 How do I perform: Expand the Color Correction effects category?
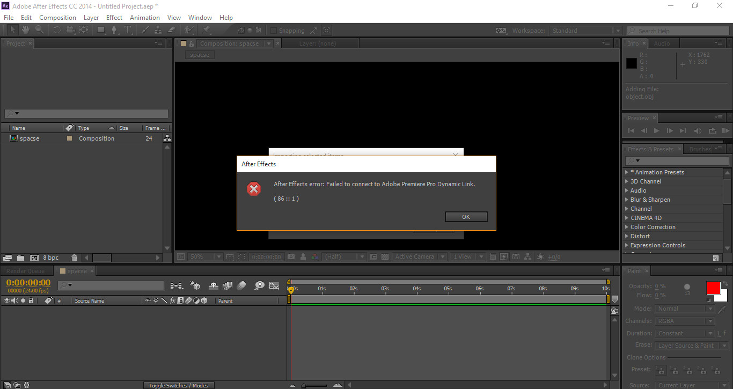click(626, 227)
